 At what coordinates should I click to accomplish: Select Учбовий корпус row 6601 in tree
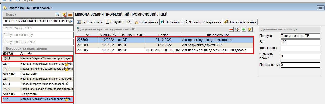point(38,84)
